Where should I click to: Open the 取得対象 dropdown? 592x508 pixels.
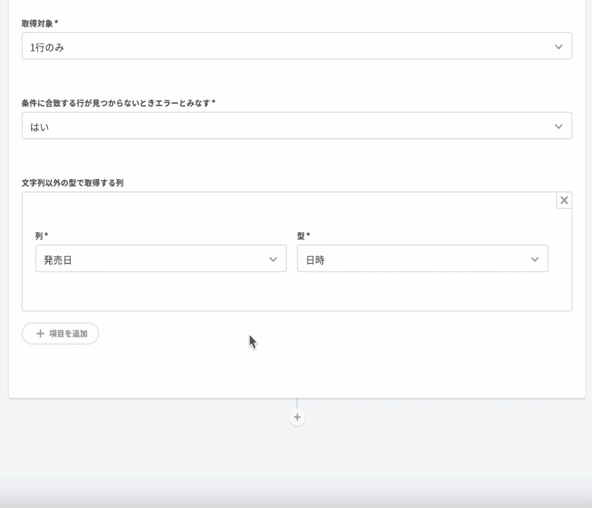(x=296, y=46)
